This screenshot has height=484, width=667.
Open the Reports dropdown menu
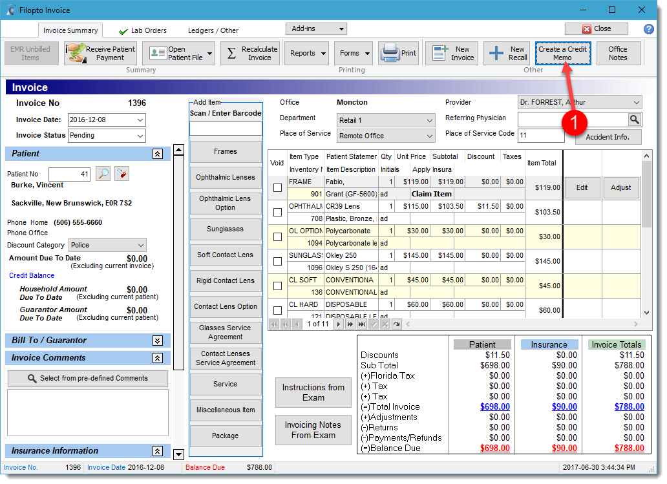coord(307,53)
